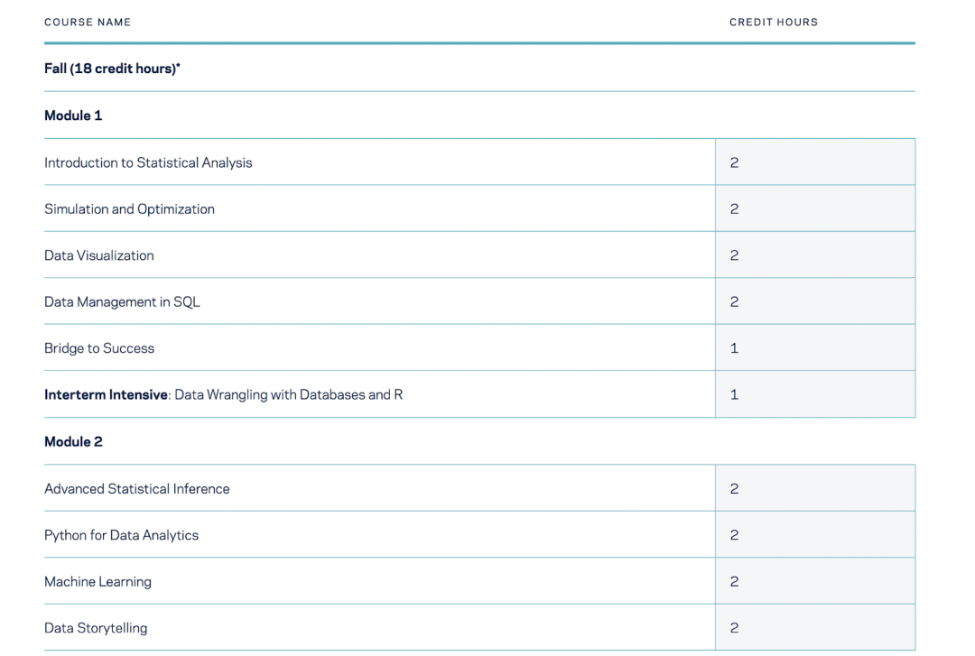Select the Fall (18 credit hours) heading
Viewport: 975px width, 656px height.
[x=112, y=69]
